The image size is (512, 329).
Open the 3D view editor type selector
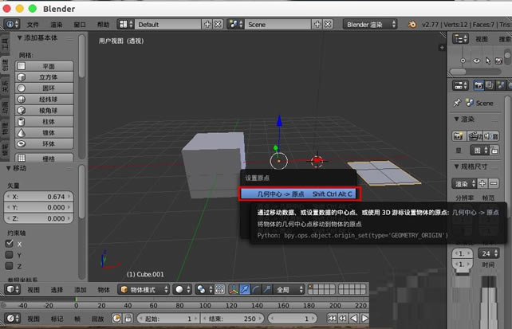click(x=13, y=289)
